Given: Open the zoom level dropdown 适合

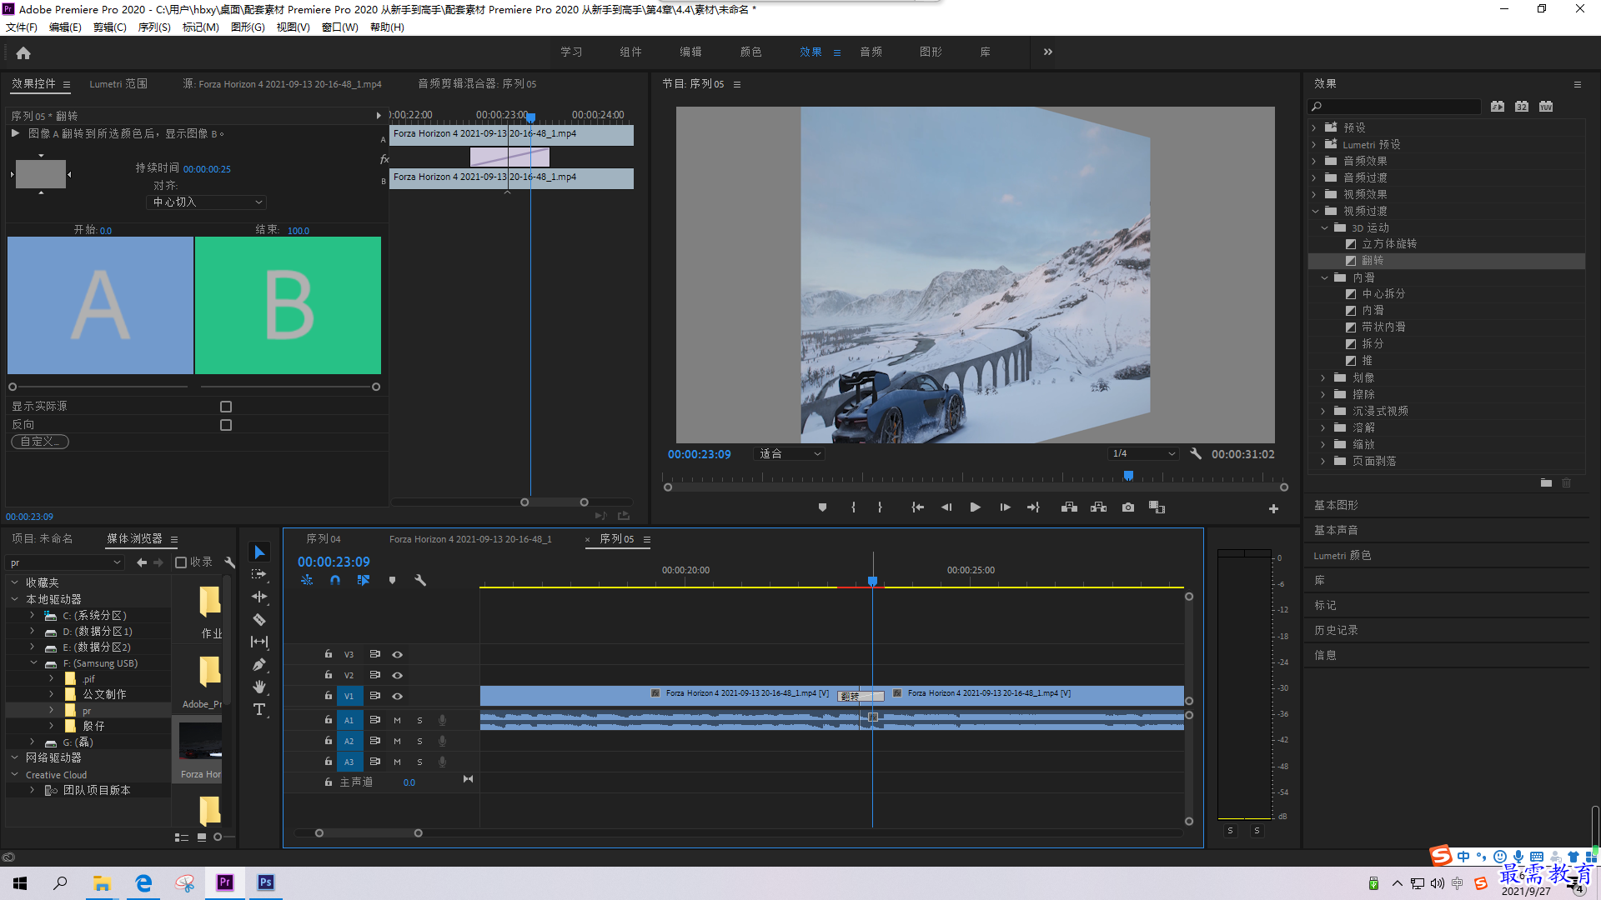Looking at the screenshot, I should (x=789, y=453).
